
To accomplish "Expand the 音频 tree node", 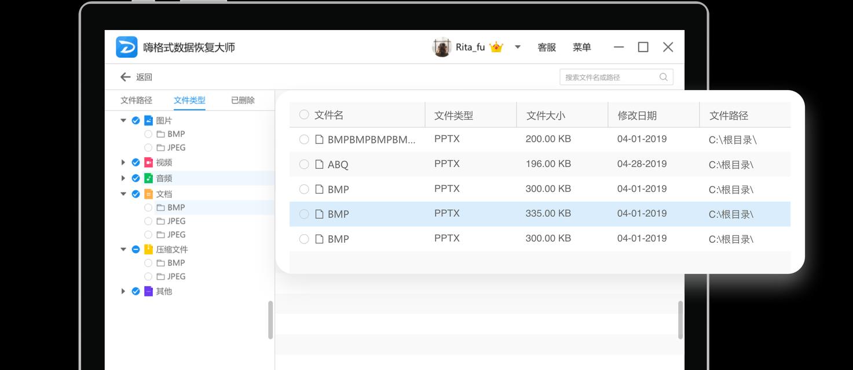I will pos(123,178).
